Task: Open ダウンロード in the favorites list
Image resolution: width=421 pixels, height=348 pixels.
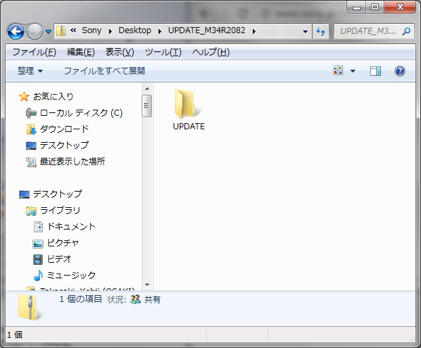Action: click(x=64, y=129)
